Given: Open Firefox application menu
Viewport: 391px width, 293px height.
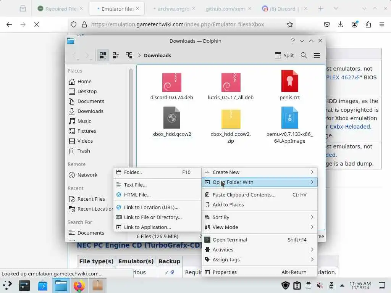Looking at the screenshot, I should click(381, 24).
